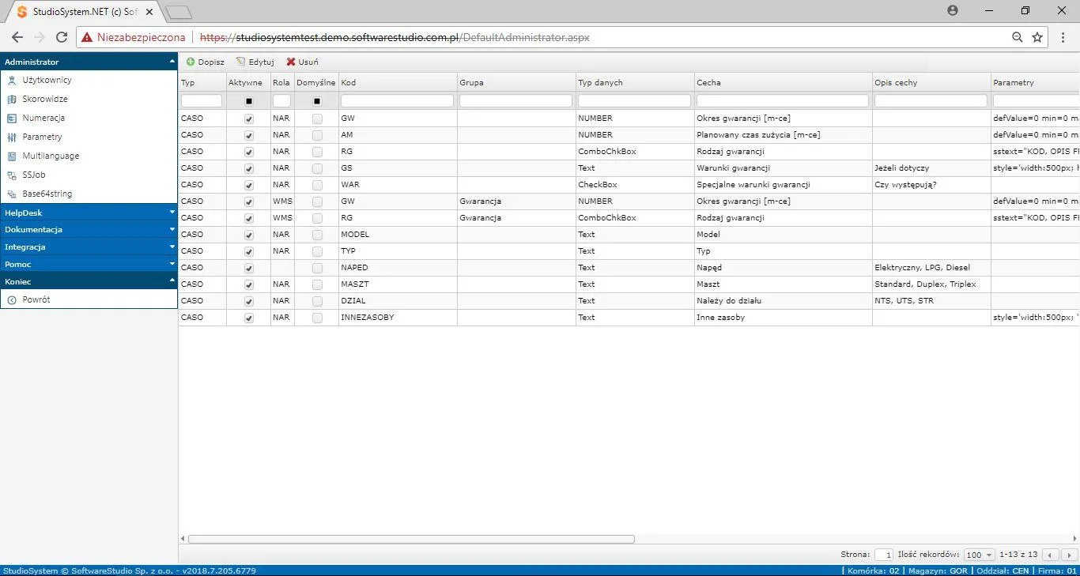Screen dimensions: 1080x576
Task: Toggle Aktywne filter checkbox in header
Action: tap(249, 101)
